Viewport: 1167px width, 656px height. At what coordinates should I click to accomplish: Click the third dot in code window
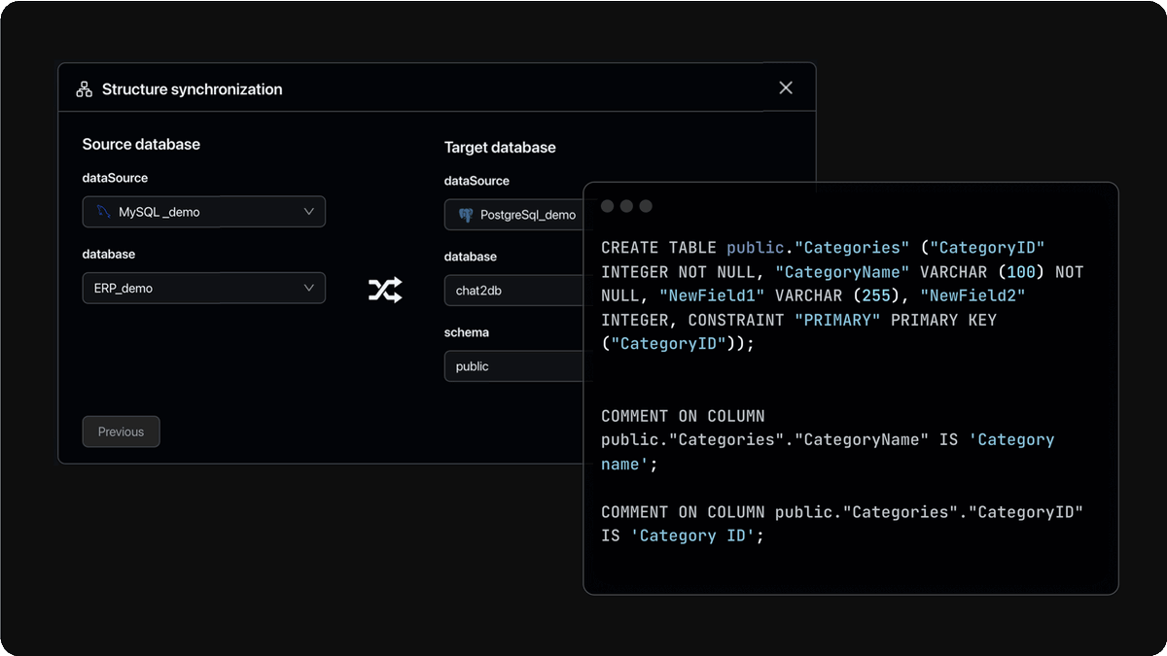[646, 206]
